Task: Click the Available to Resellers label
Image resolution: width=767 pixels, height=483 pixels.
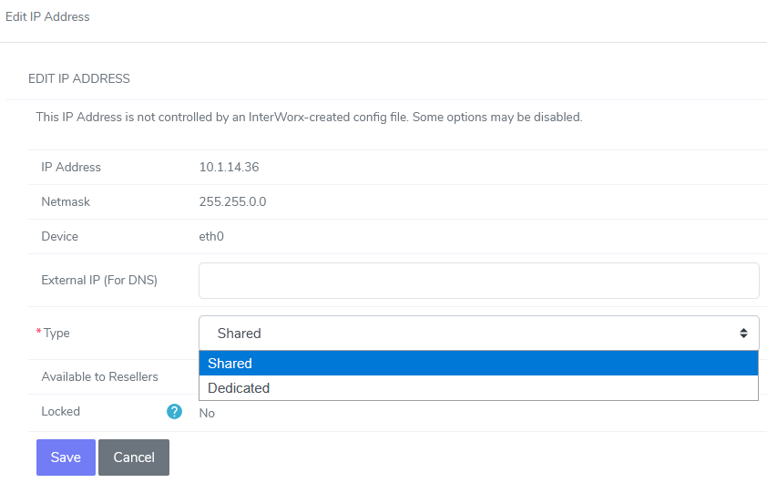Action: [x=99, y=376]
